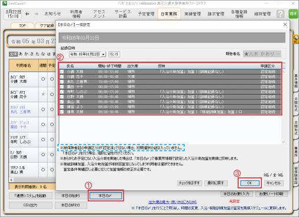The image size is (299, 217).
Task: Select 介護 花子 in background user list
Action: coord(24,95)
